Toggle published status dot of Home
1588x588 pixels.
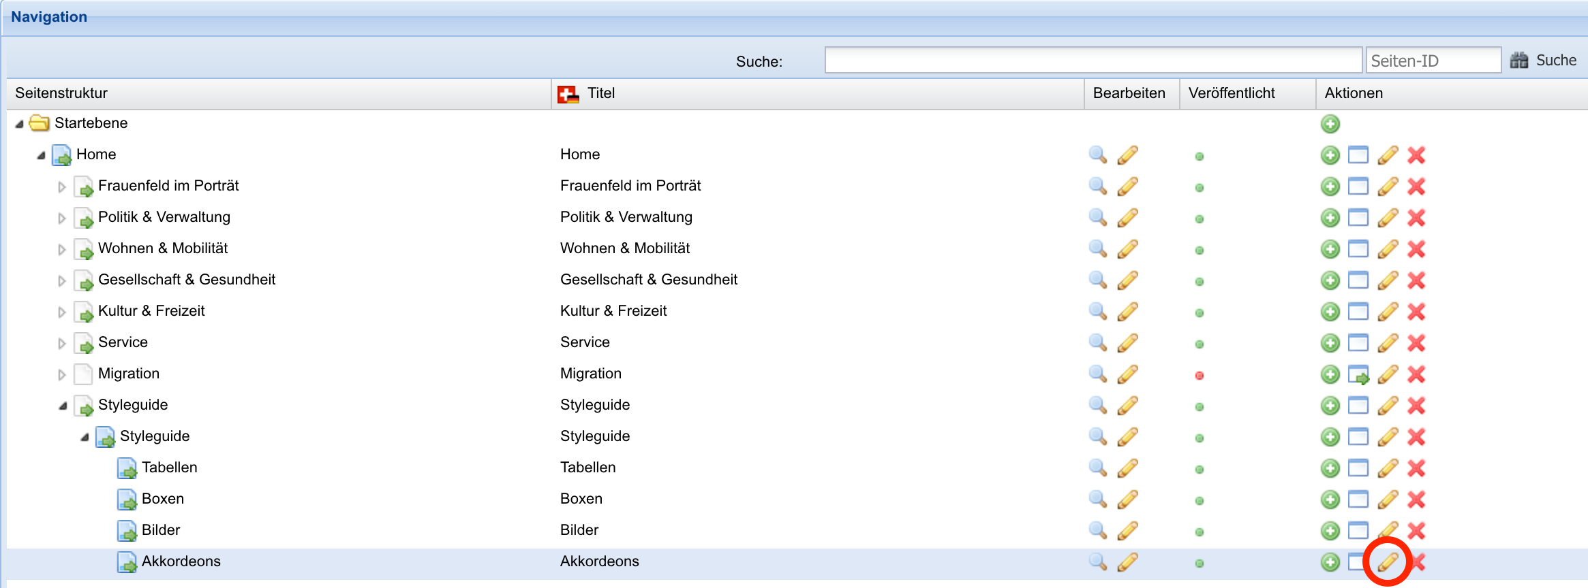coord(1200,157)
